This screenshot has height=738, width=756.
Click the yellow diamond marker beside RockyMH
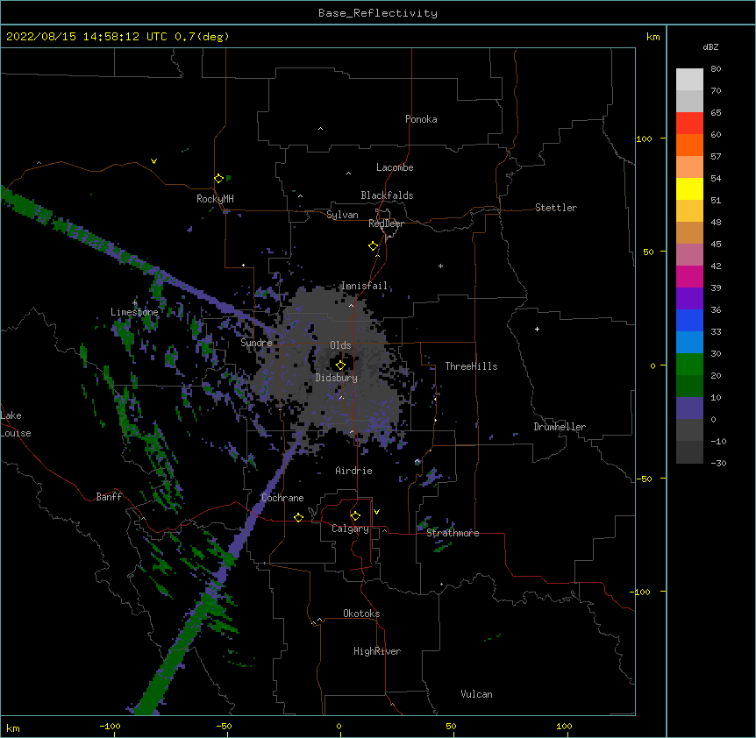point(218,178)
